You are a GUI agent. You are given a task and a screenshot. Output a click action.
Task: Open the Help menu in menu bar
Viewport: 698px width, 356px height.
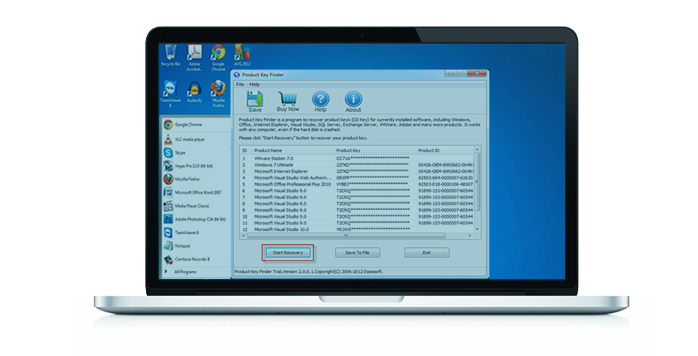pyautogui.click(x=254, y=84)
